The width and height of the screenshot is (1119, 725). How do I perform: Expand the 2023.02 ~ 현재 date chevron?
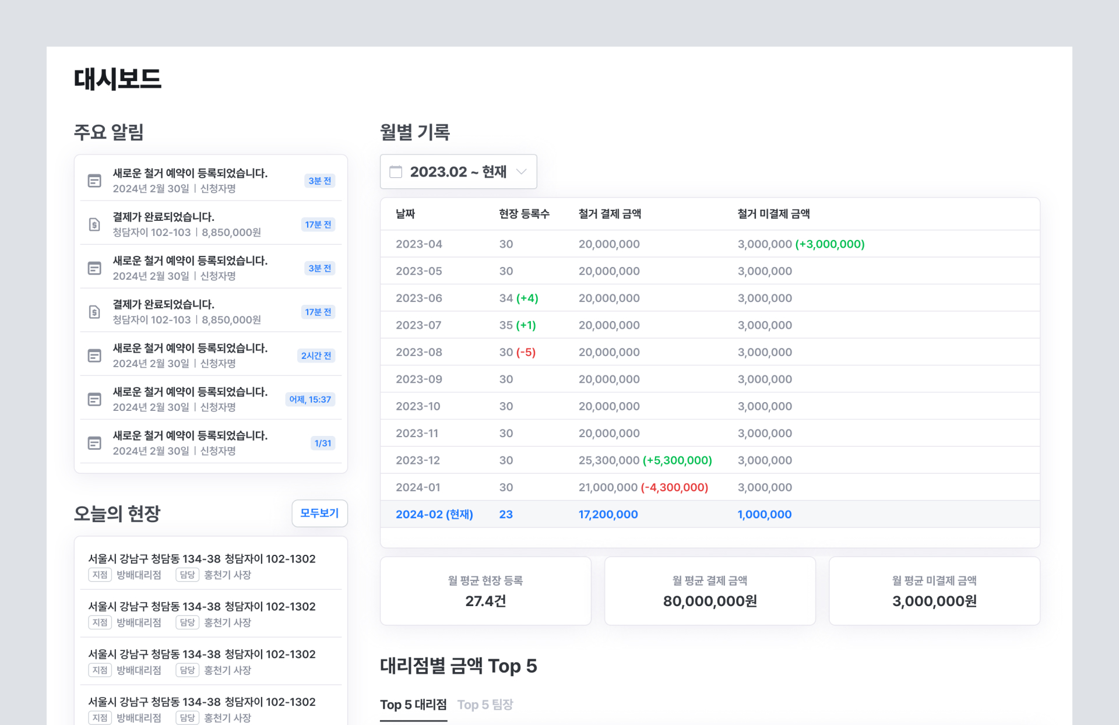[x=521, y=172]
